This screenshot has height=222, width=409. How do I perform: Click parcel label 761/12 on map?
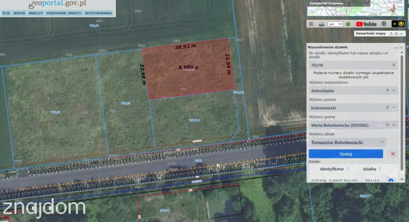[x=238, y=92]
